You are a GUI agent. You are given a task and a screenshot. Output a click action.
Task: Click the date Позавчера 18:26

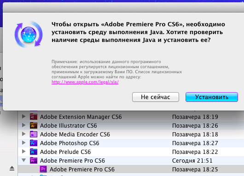(195, 125)
